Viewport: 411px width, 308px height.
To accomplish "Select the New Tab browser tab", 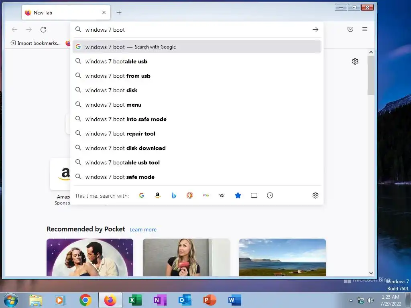I will tap(66, 12).
